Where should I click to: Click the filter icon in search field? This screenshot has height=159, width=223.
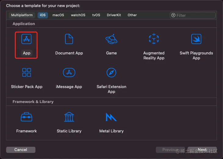click(x=173, y=15)
